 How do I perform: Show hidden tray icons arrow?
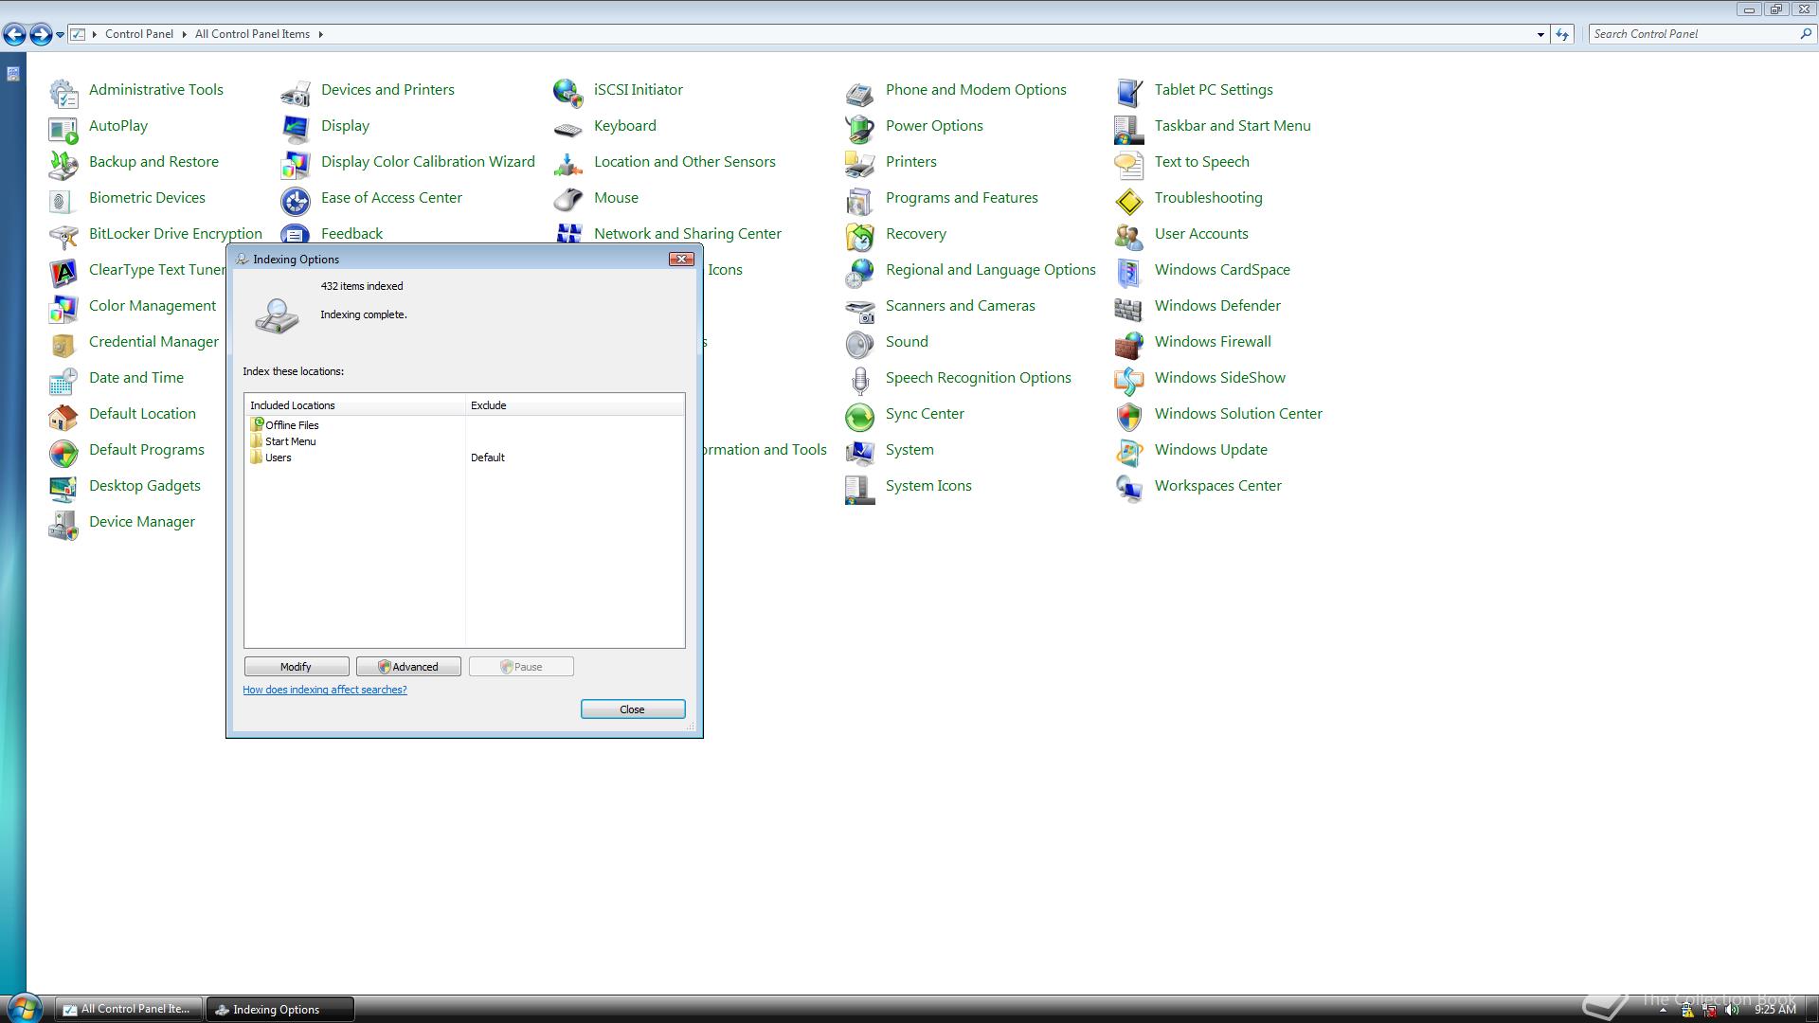[1663, 1011]
